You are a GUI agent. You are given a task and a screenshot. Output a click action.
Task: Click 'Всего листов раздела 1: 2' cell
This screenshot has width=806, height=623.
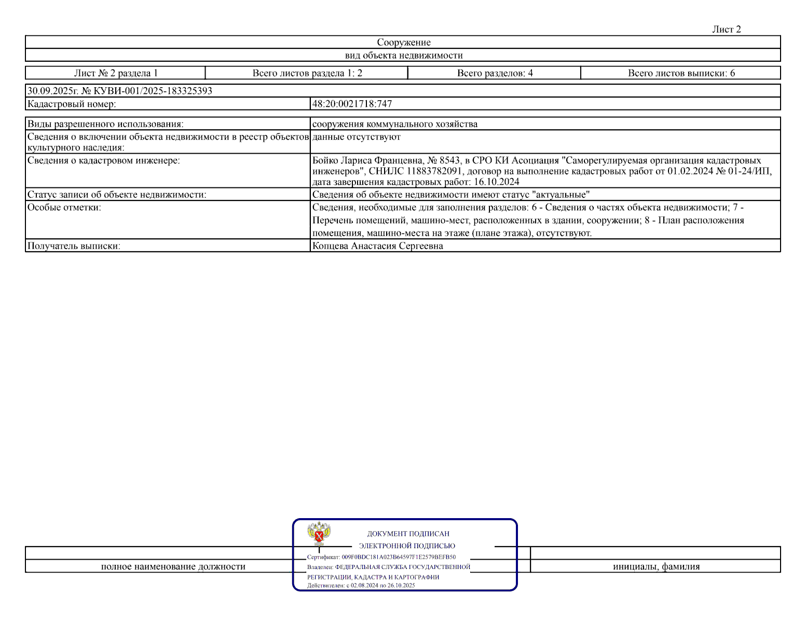point(307,73)
